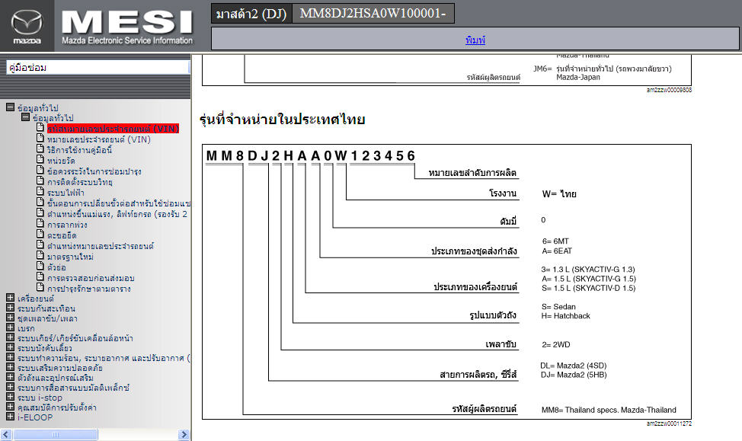This screenshot has width=742, height=441.
Task: Open ตะขอยึด page
Action: (x=62, y=235)
